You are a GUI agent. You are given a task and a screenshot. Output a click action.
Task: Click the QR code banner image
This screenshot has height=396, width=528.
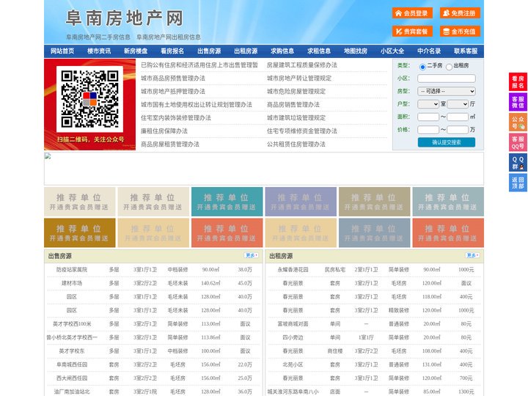(90, 104)
